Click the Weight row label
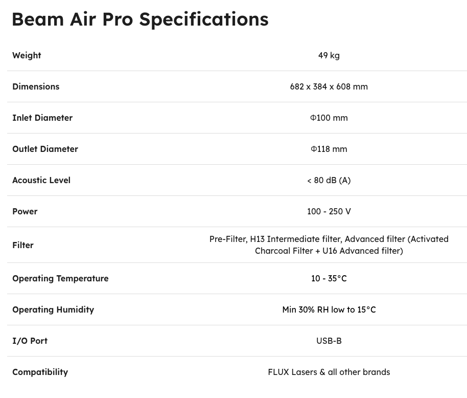This screenshot has width=467, height=398. click(x=27, y=55)
